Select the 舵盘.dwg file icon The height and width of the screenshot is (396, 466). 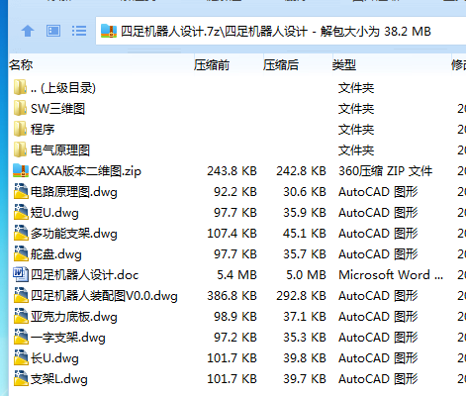tap(21, 254)
